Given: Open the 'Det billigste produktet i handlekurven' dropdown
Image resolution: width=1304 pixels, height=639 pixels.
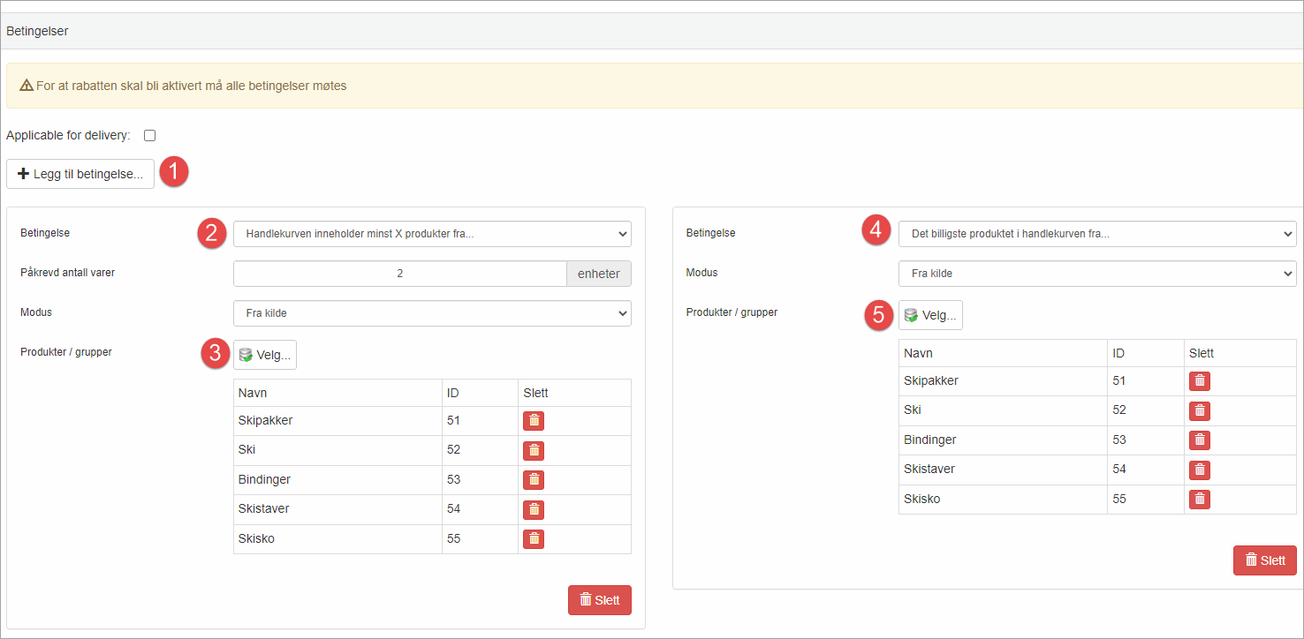Looking at the screenshot, I should pos(1097,234).
